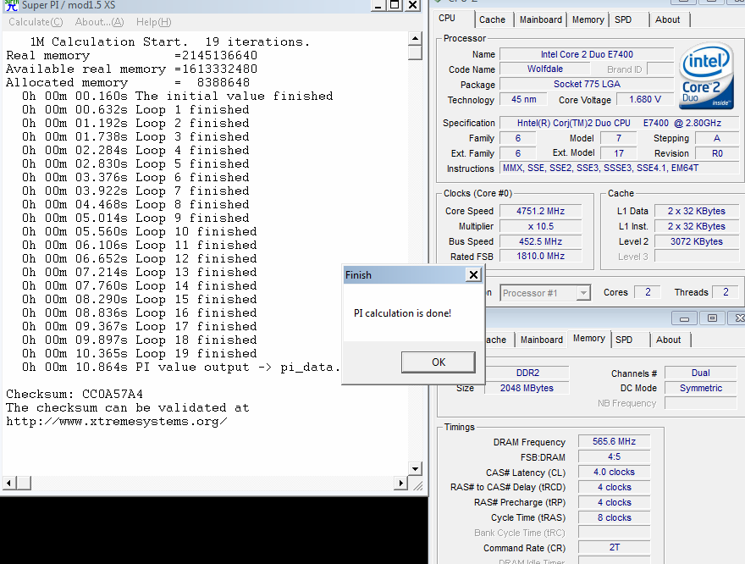Close the Finish dialog with X
The width and height of the screenshot is (745, 564).
click(473, 274)
